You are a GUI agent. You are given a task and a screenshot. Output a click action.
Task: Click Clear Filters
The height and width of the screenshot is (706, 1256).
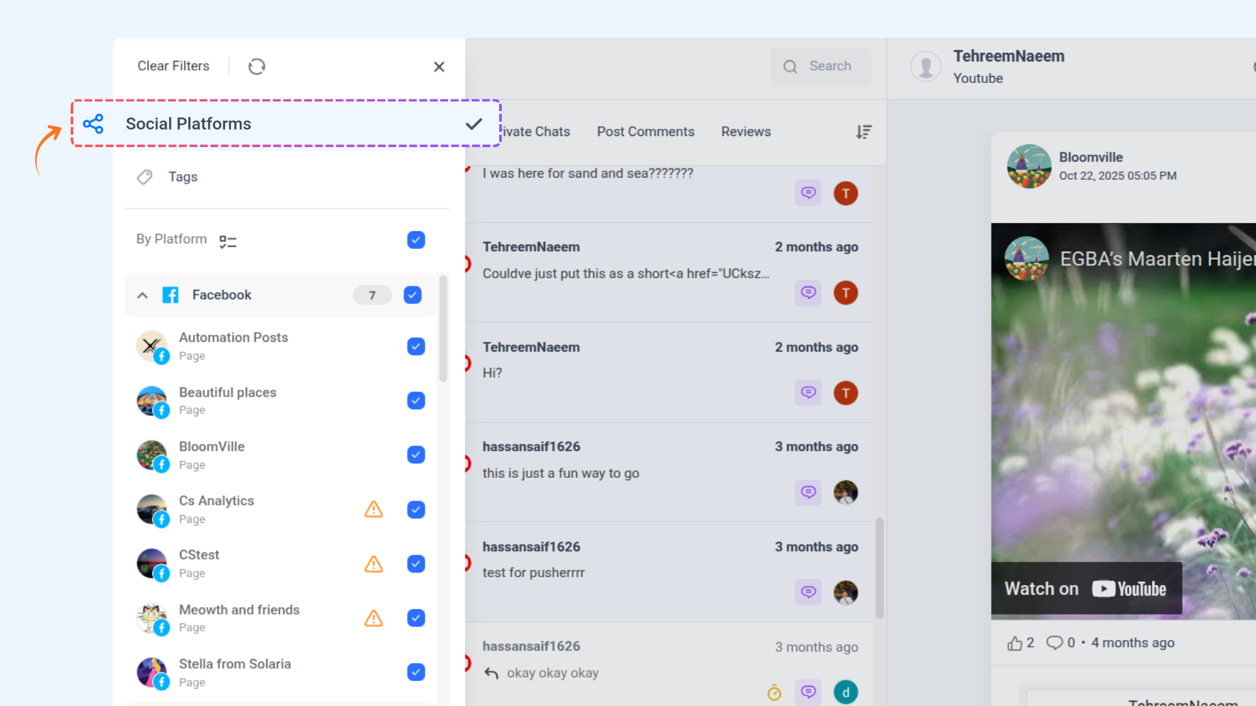point(173,66)
